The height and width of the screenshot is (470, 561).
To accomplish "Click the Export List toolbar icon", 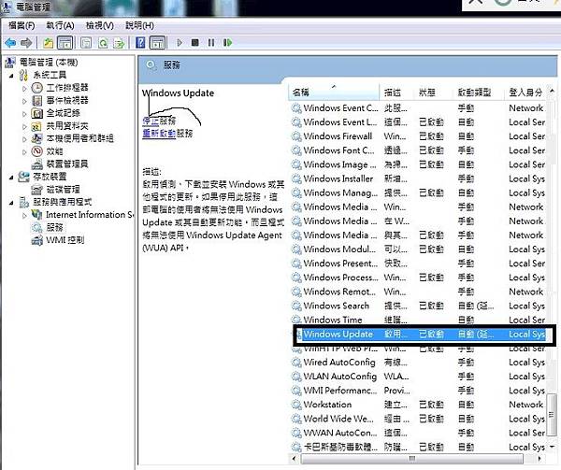I will 119,43.
